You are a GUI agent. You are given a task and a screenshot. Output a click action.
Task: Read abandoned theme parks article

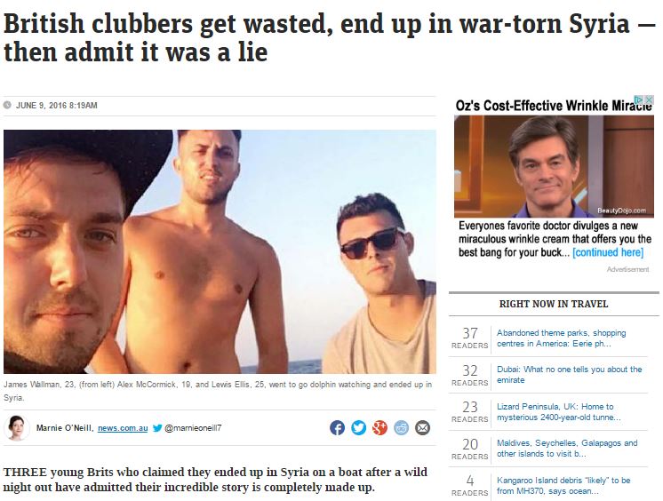tap(561, 338)
